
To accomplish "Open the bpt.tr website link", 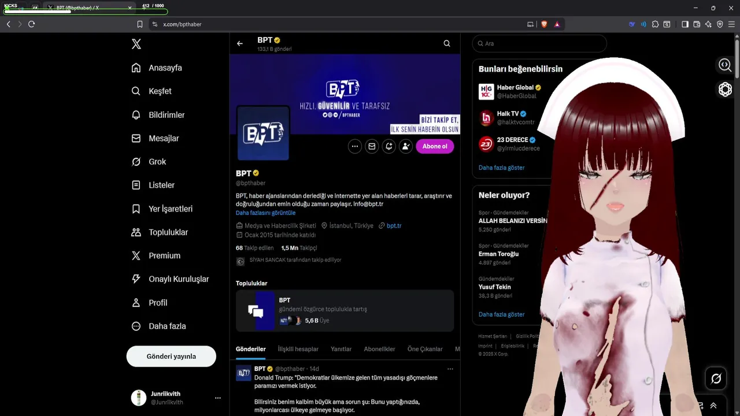I will tap(394, 226).
